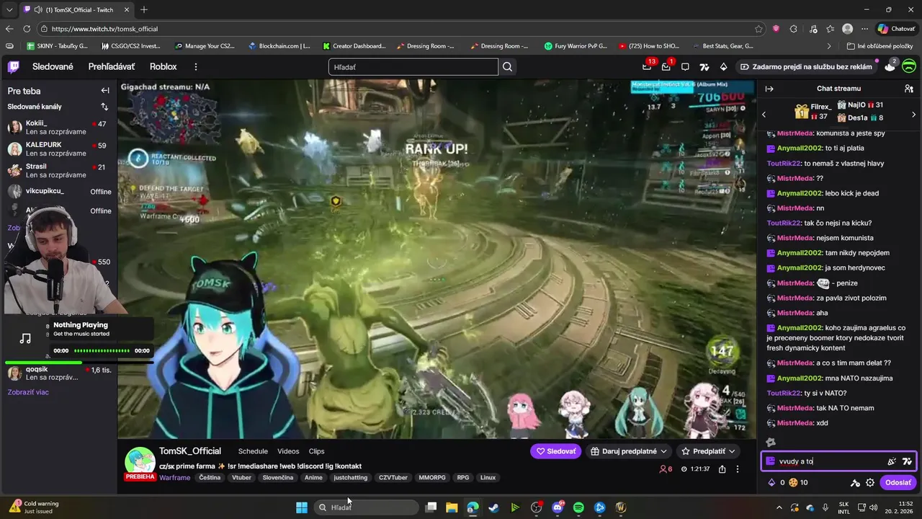Open Iné obľúbené položky bookmarks folder
922x519 pixels.
[880, 46]
